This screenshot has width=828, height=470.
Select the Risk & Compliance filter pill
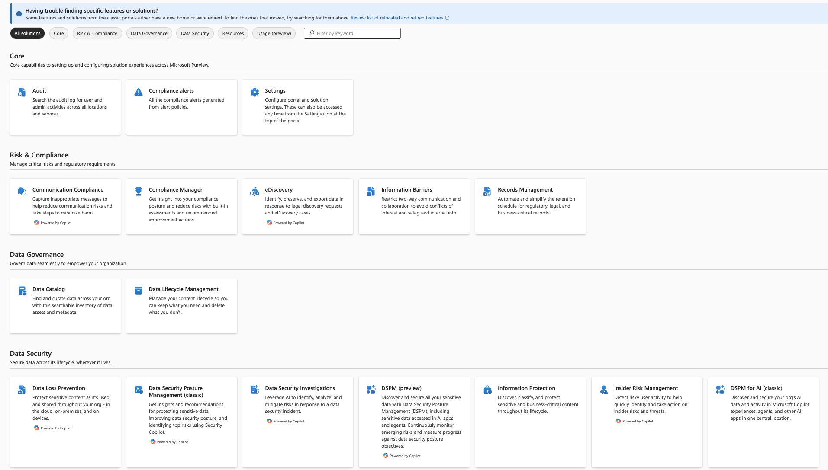(x=97, y=33)
